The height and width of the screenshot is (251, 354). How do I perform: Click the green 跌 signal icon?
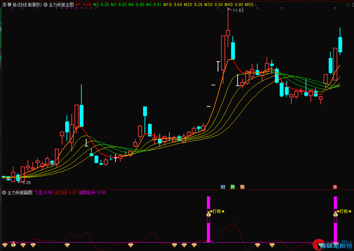point(233,187)
